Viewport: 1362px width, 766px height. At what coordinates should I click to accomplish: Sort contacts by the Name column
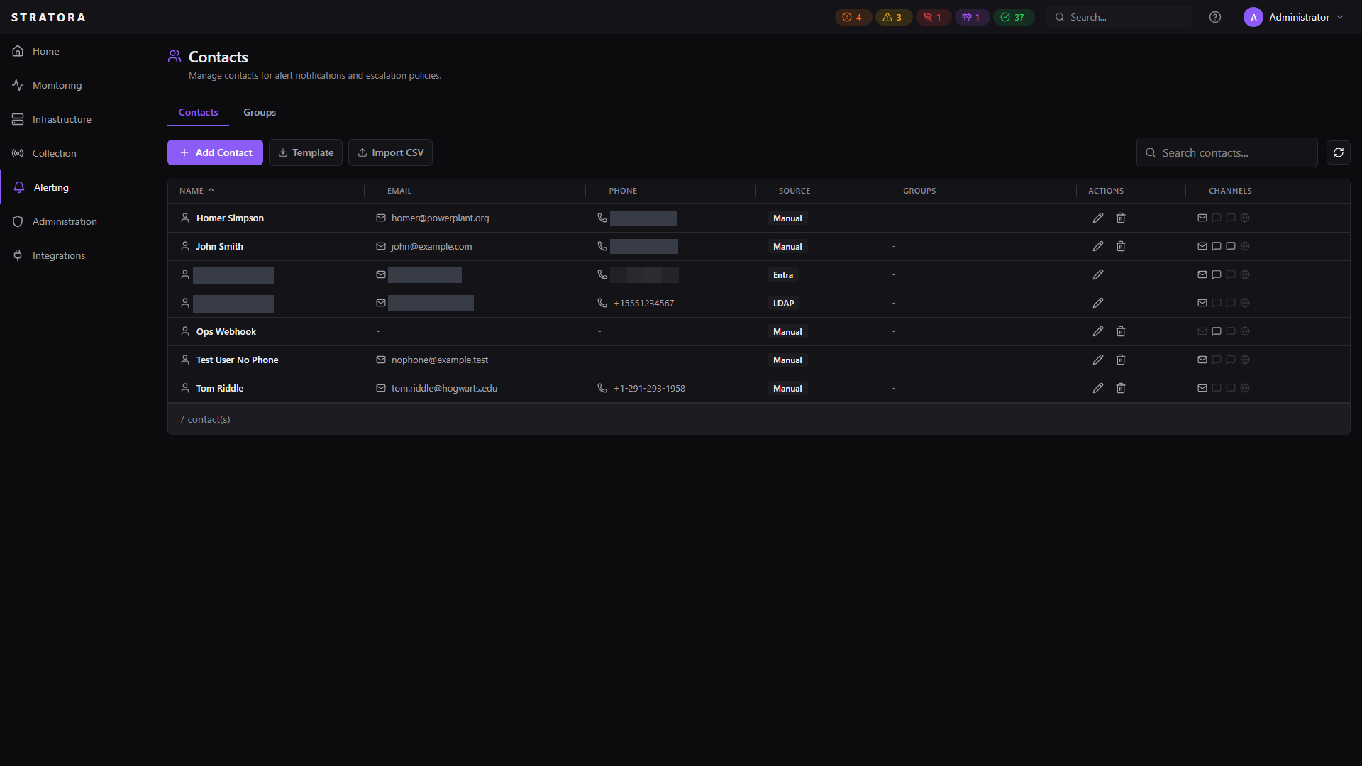pos(196,191)
